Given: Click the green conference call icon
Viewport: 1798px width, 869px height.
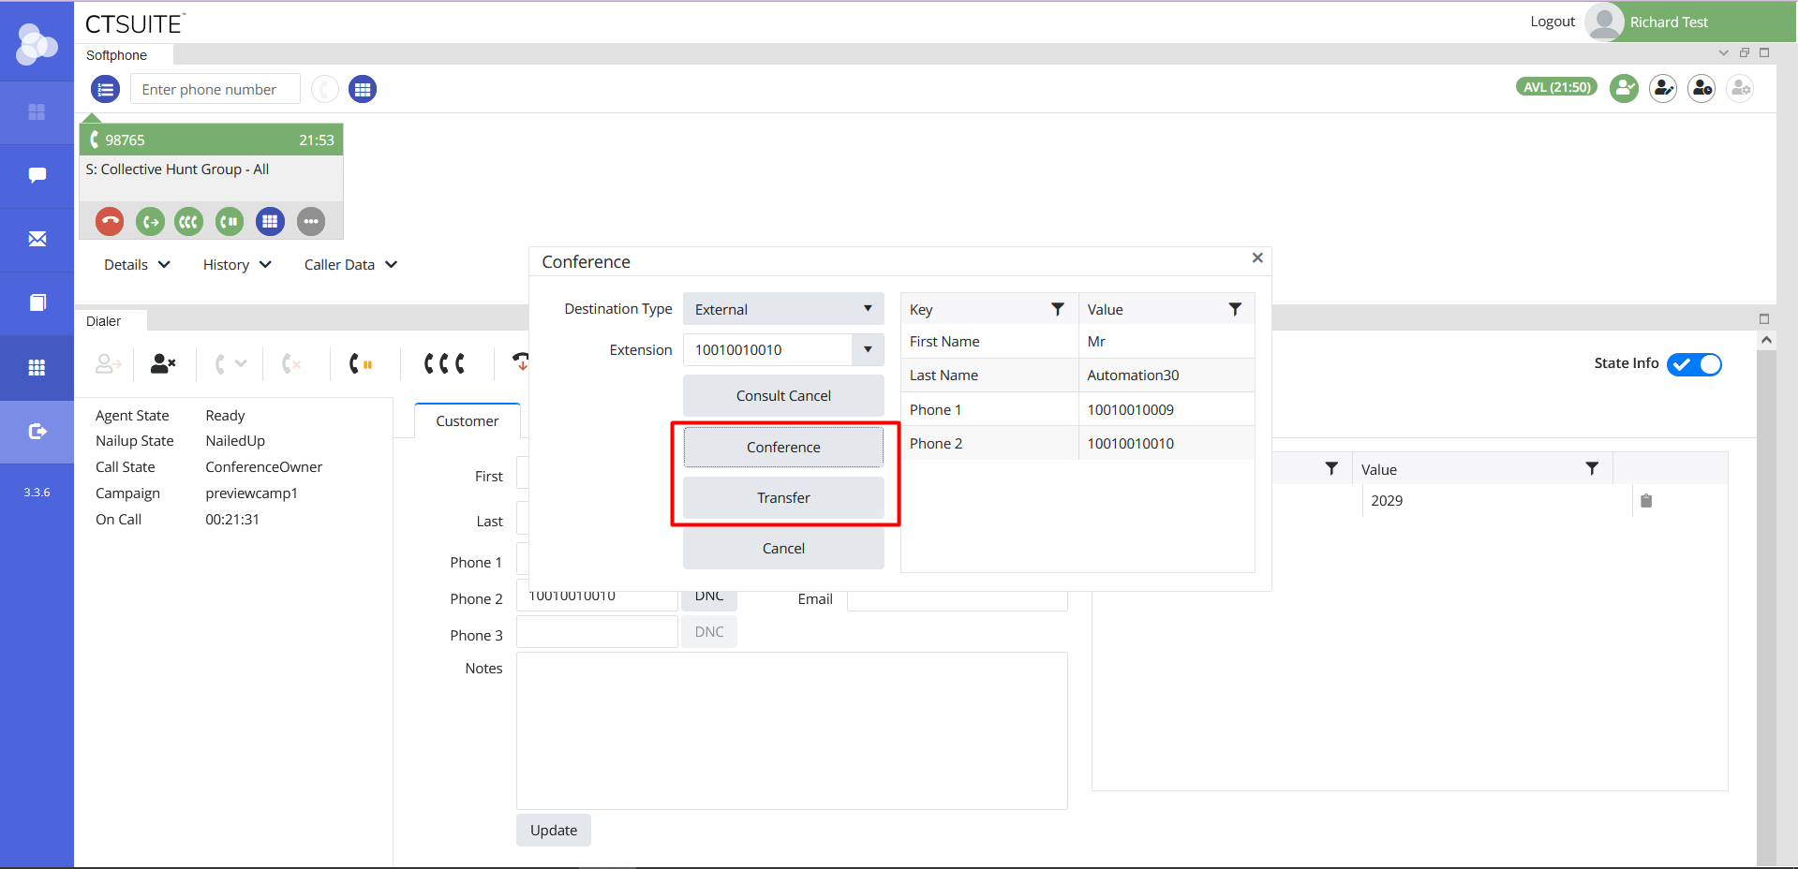Looking at the screenshot, I should 189,222.
